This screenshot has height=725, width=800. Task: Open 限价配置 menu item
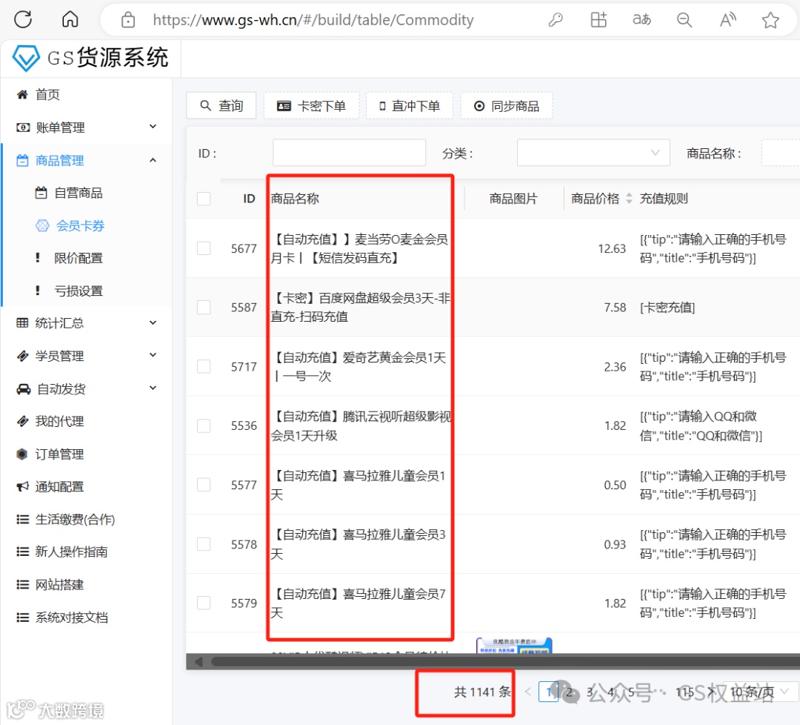click(x=79, y=258)
